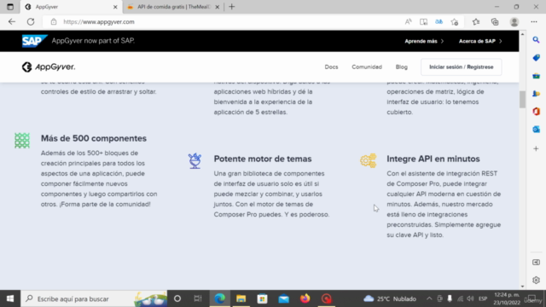The image size is (546, 307).
Task: Click the scrollbar up arrow
Action: tap(522, 34)
